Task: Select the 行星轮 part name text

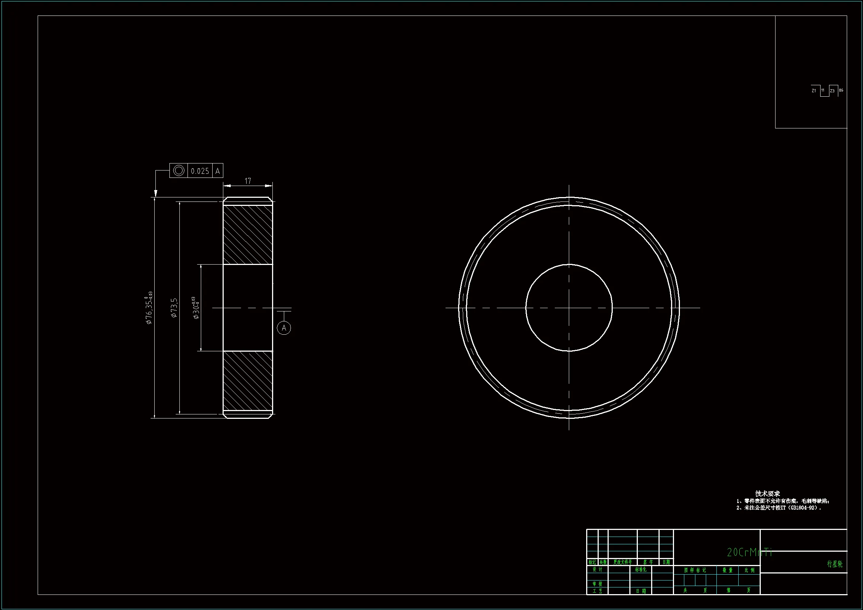Action: point(835,564)
